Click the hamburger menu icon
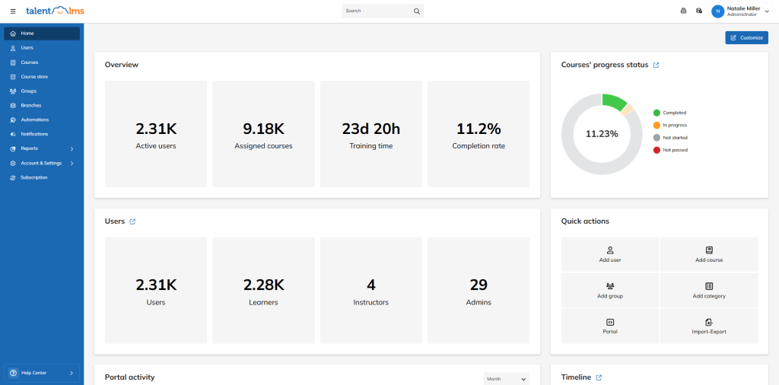 coord(13,11)
